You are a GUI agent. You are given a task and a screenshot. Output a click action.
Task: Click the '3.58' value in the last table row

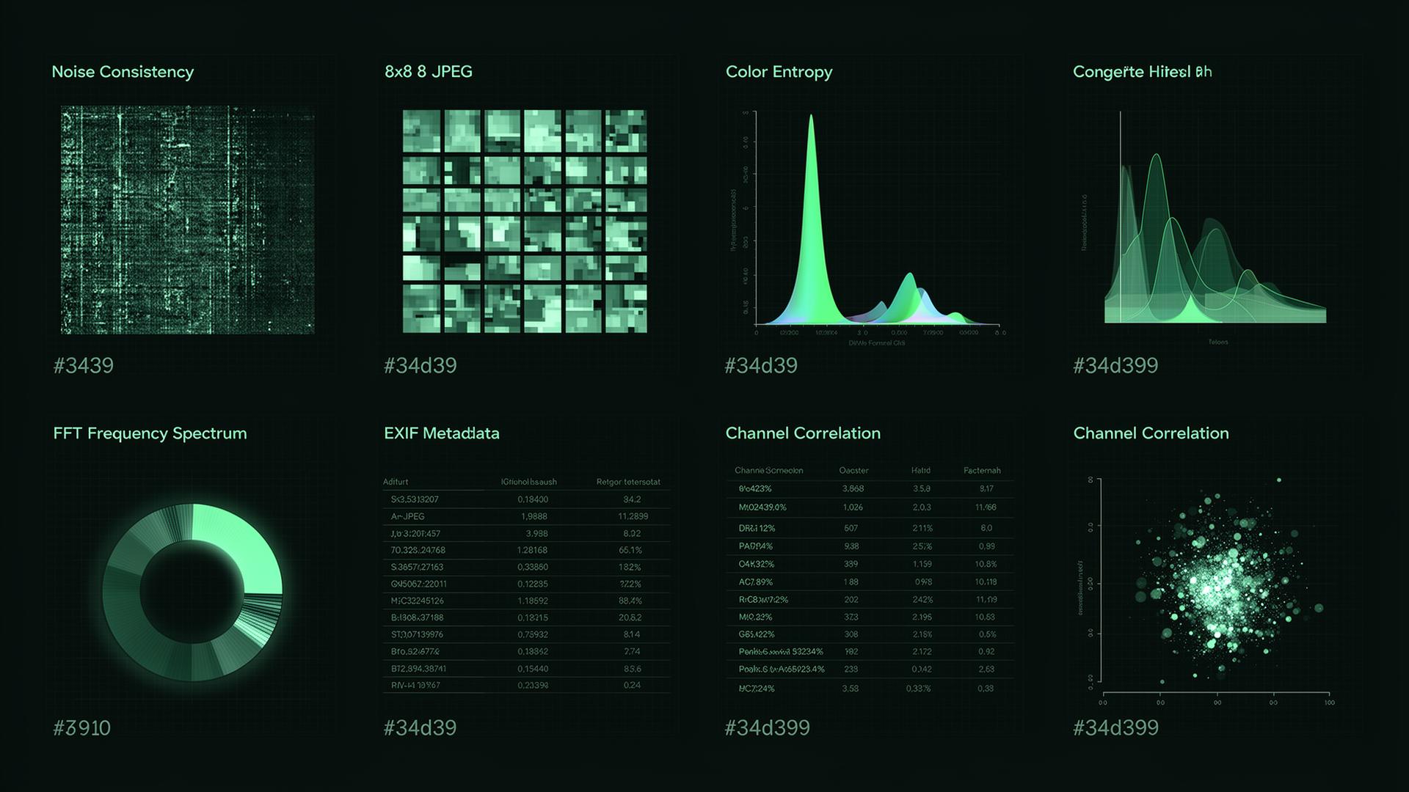[851, 689]
